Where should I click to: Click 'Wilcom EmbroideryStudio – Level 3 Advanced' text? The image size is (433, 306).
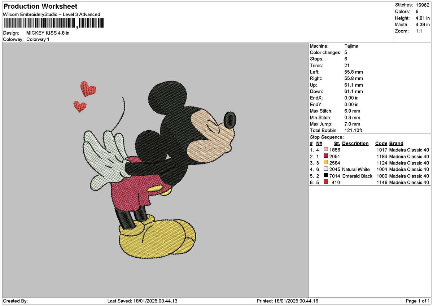(x=52, y=14)
